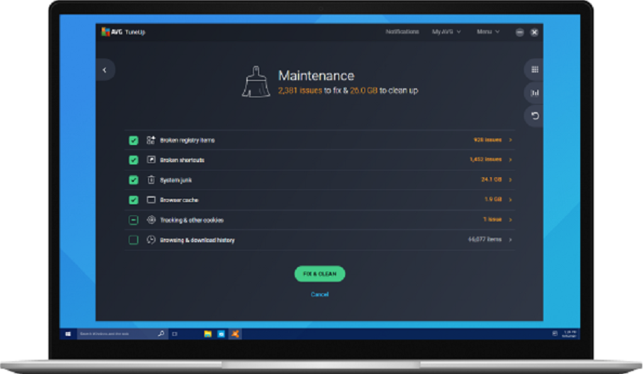The width and height of the screenshot is (643, 374).
Task: Expand Broken registry items details chevron
Action: [511, 140]
